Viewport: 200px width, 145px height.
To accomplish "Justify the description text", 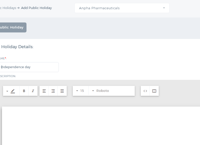I will (x=62, y=91).
